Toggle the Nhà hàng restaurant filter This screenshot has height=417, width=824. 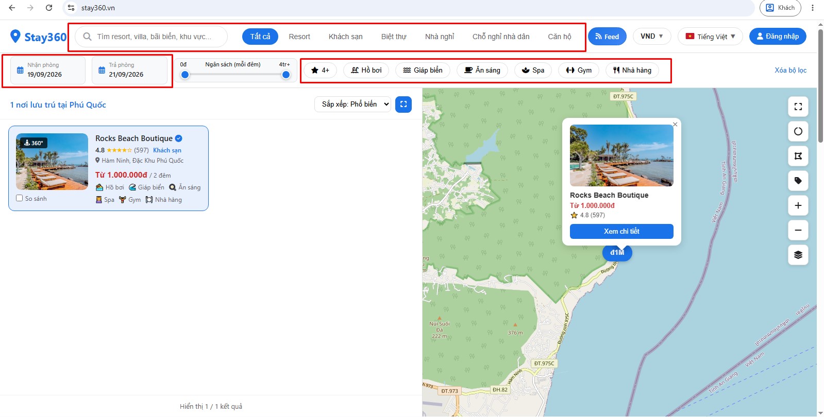(632, 70)
